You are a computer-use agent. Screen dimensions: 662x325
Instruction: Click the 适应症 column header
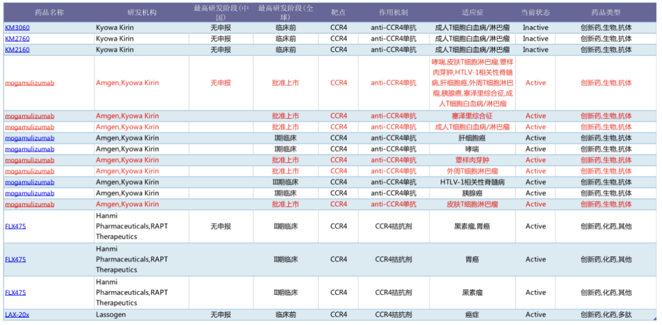473,12
